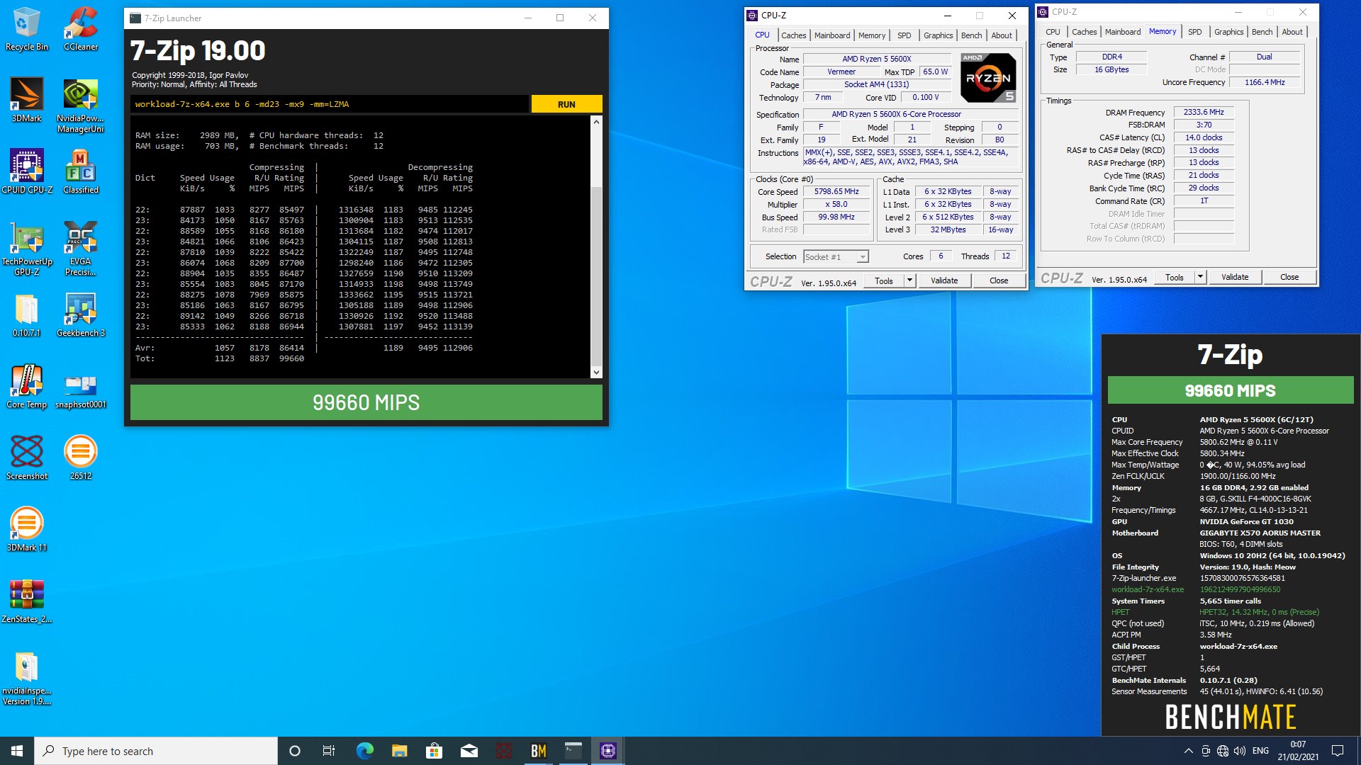Open File Explorer from the taskbar
Screen dimensions: 1361x765
pos(399,751)
